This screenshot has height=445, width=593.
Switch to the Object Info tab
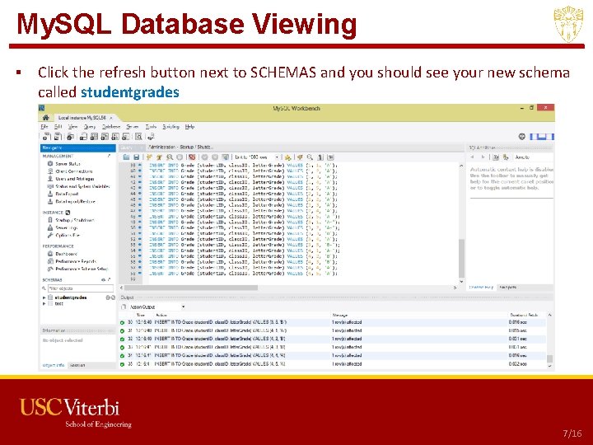54,365
